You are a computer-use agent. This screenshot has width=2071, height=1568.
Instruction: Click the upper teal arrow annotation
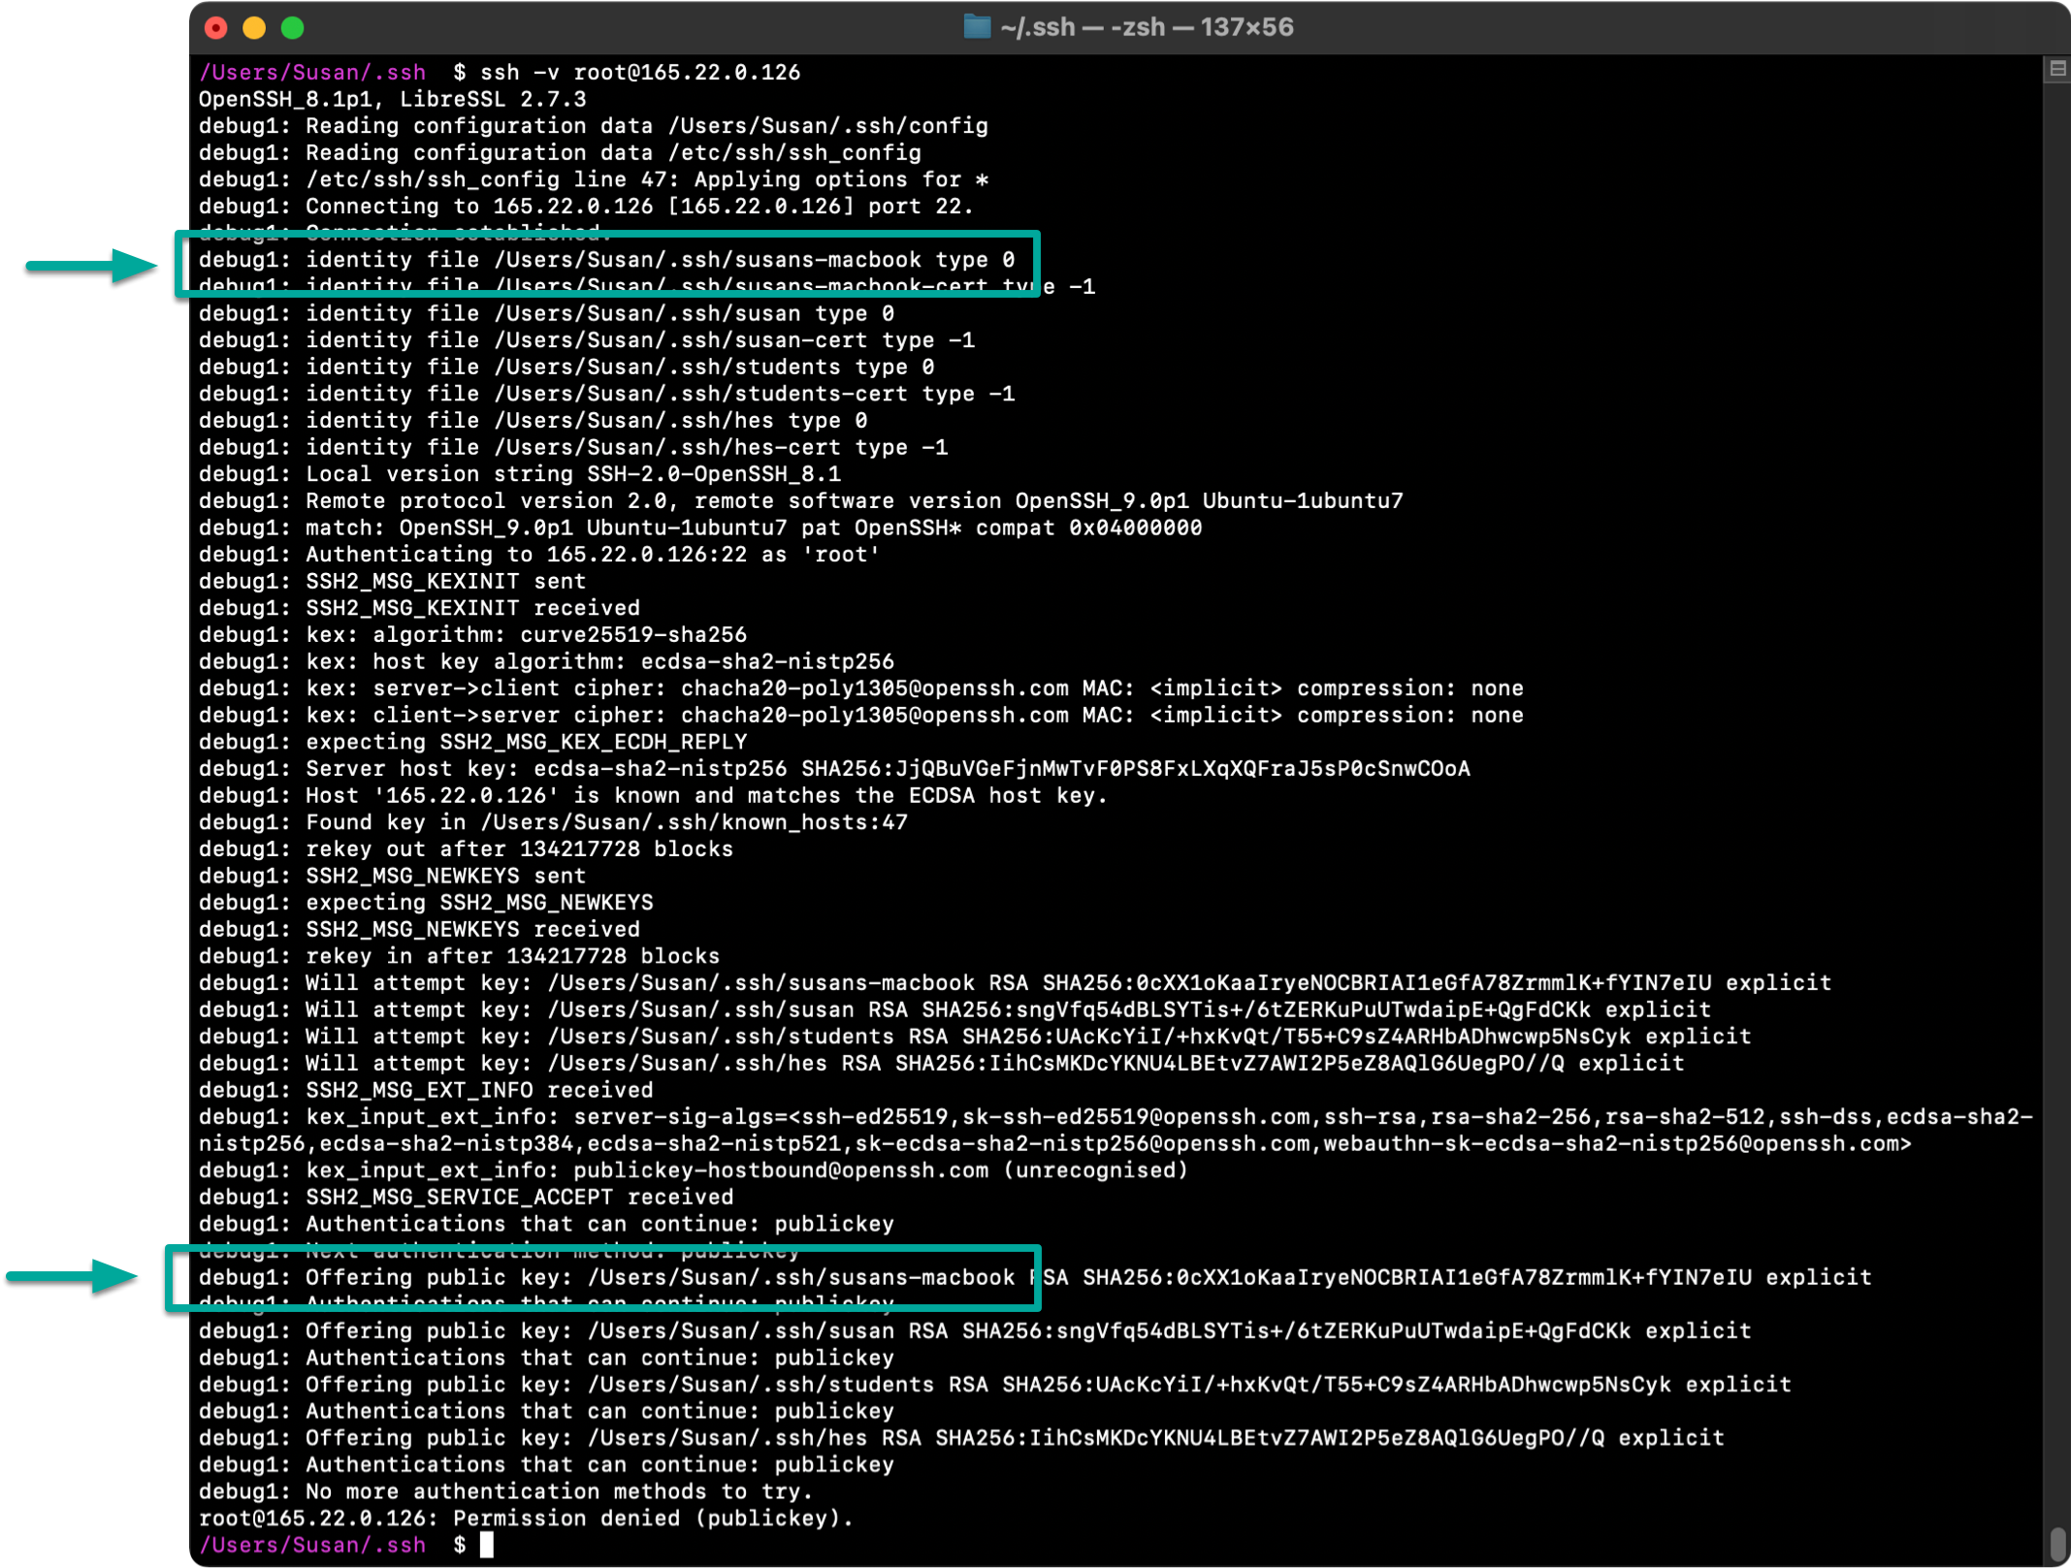[92, 265]
